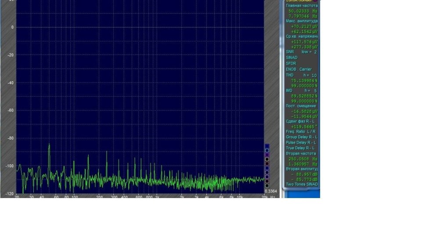Click the bottom swatch in the color column
The width and height of the screenshot is (439, 231).
point(267,186)
